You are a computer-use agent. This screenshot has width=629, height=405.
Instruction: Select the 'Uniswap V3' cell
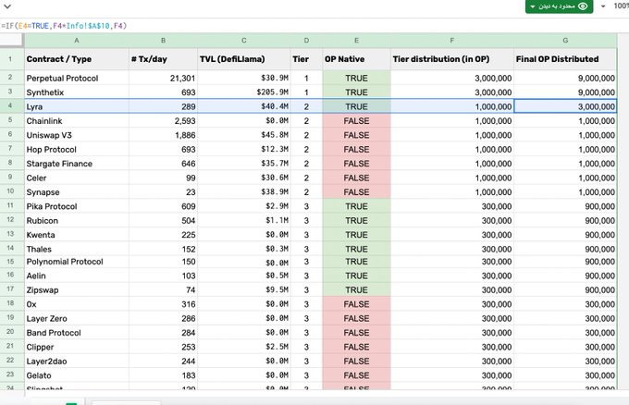click(77, 135)
